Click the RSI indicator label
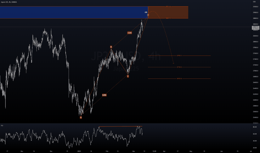This screenshot has height=153, width=260. click(x=2, y=125)
